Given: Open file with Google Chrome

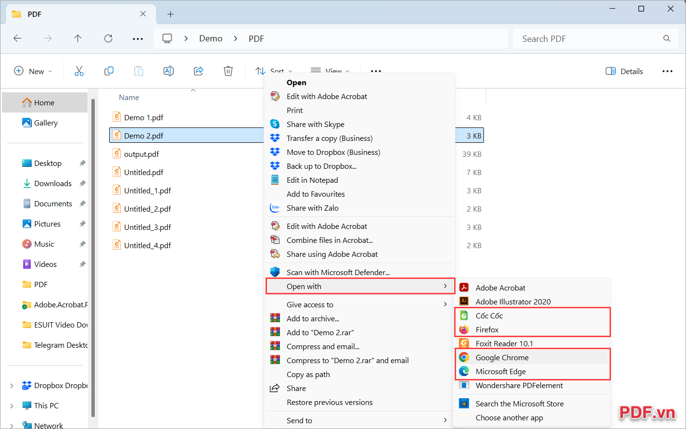Looking at the screenshot, I should pyautogui.click(x=533, y=357).
